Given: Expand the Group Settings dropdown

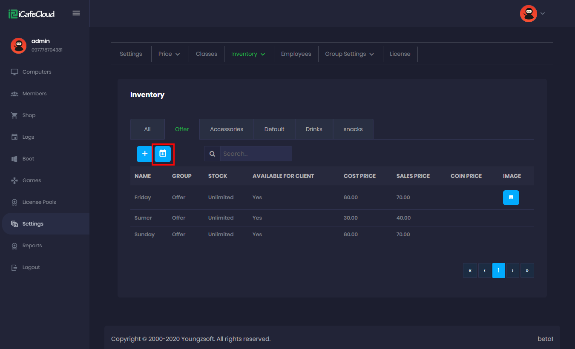Looking at the screenshot, I should click(349, 54).
